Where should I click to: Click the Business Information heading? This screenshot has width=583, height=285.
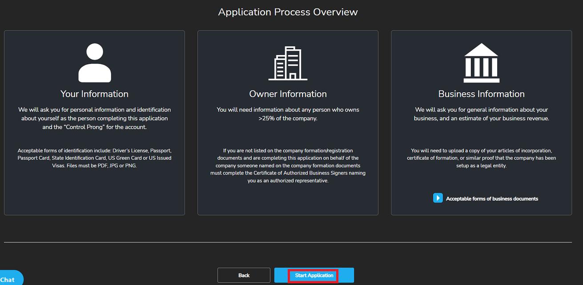[x=481, y=94]
